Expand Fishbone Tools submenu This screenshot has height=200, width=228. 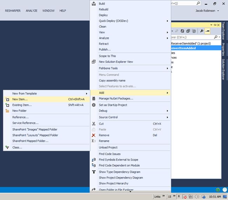(x=167, y=68)
